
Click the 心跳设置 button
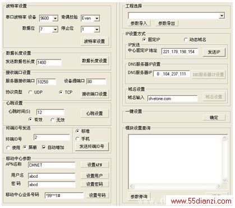(95, 113)
